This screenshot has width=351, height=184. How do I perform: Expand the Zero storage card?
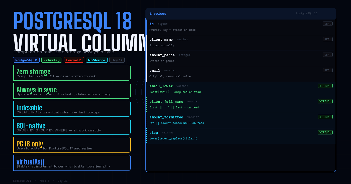click(x=72, y=73)
